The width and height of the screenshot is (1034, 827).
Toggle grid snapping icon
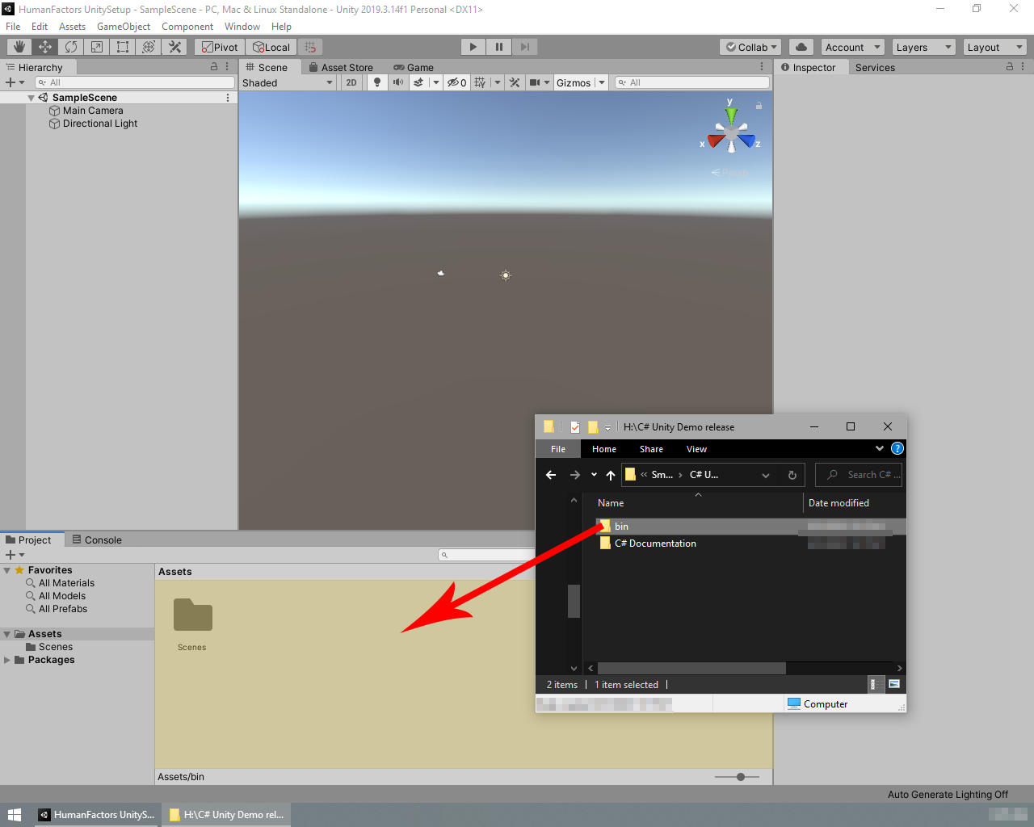[x=310, y=47]
